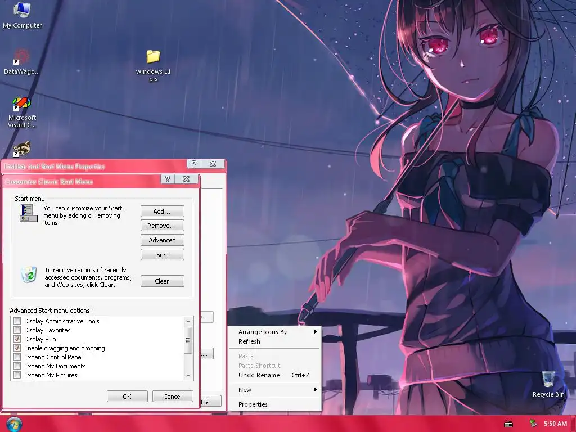Click greyed Paste menu entry
Image resolution: width=576 pixels, height=432 pixels.
pyautogui.click(x=274, y=356)
